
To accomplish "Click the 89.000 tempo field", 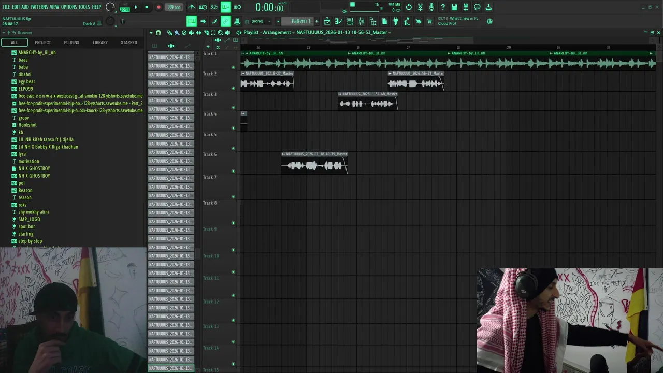I will pos(174,7).
